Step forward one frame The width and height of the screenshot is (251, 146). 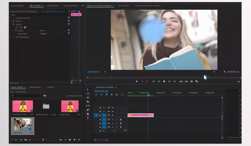tap(169, 81)
